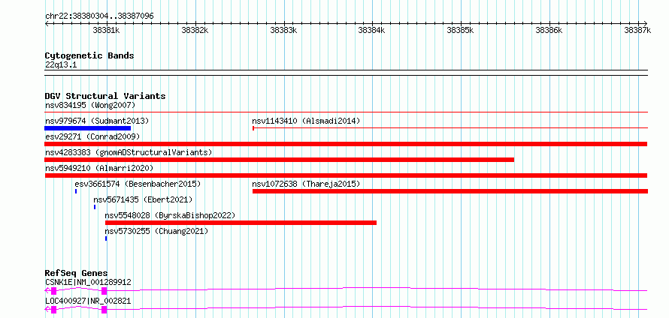669x318 pixels.
Task: Click the 38383k ruler label
Action: click(x=283, y=30)
